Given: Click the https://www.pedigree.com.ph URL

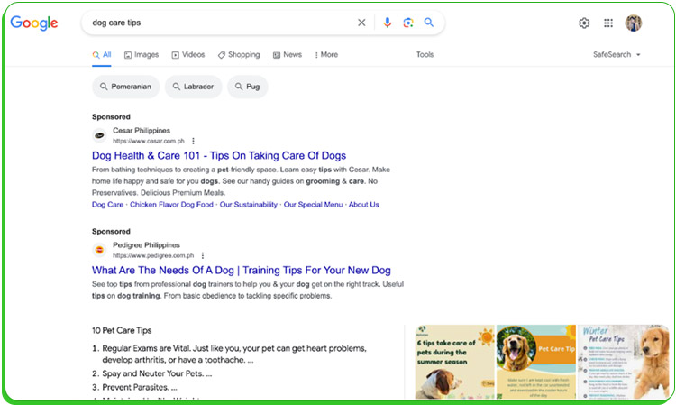Looking at the screenshot, I should pyautogui.click(x=153, y=255).
